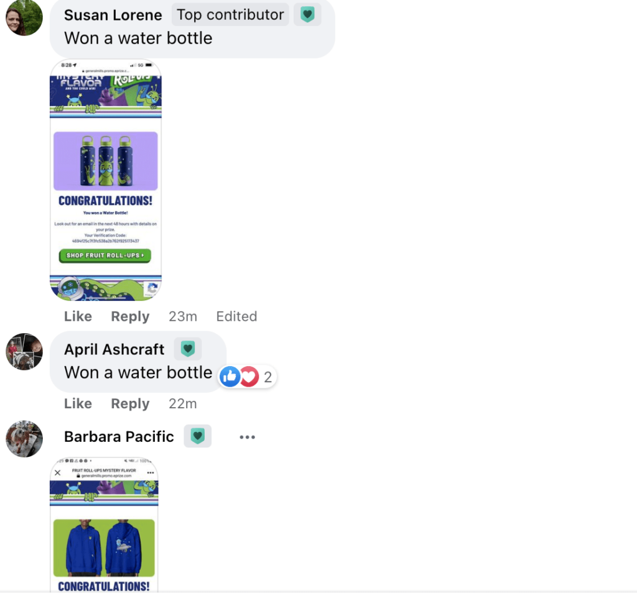
Task: Open Barbara's hoodie prize screenshot image
Action: point(104,525)
